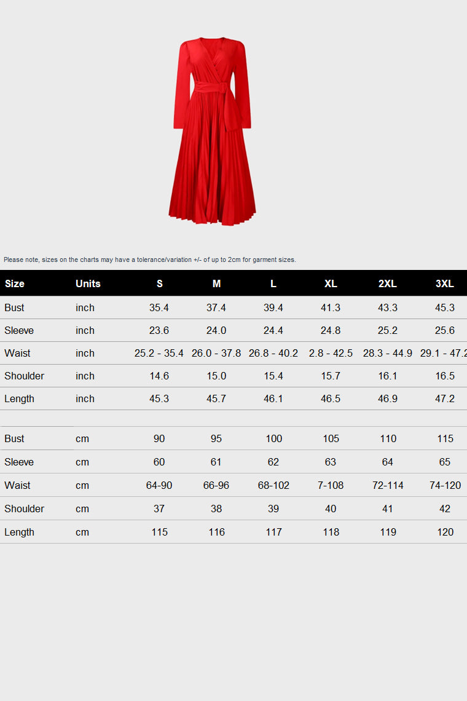This screenshot has height=701, width=467.
Task: Click Sleeve cm value 61 for size M
Action: pos(216,462)
